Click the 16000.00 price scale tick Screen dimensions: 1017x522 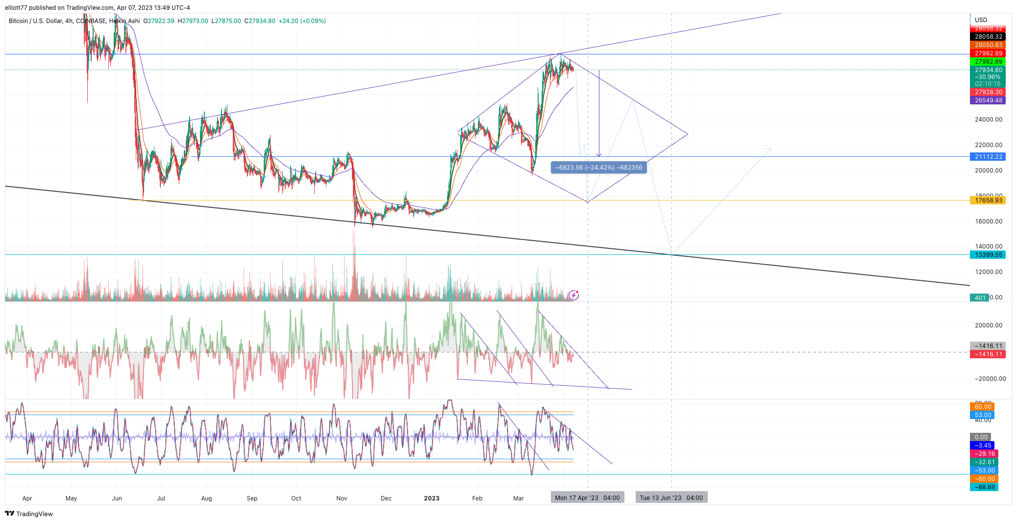pos(989,222)
